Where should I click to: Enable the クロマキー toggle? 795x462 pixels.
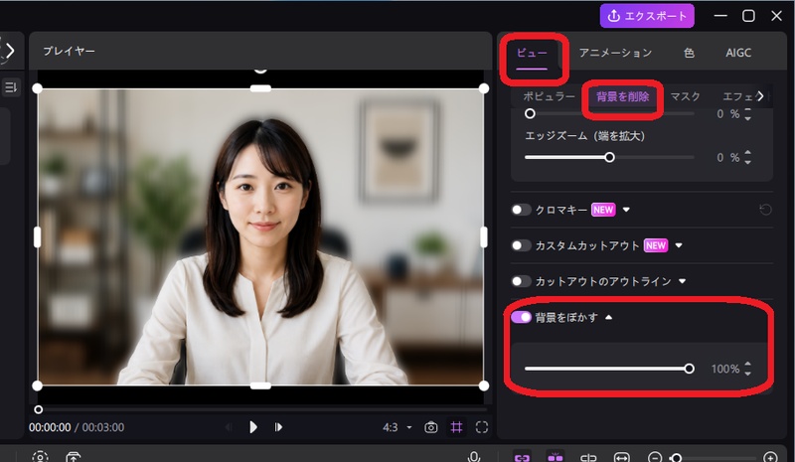(x=521, y=210)
